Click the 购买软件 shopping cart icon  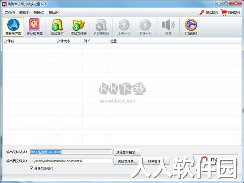224,13
